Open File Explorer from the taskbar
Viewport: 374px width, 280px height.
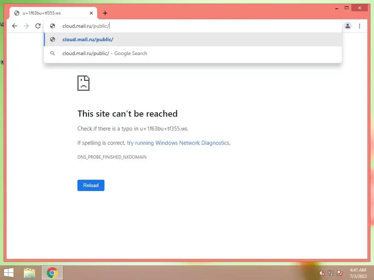coord(30,273)
